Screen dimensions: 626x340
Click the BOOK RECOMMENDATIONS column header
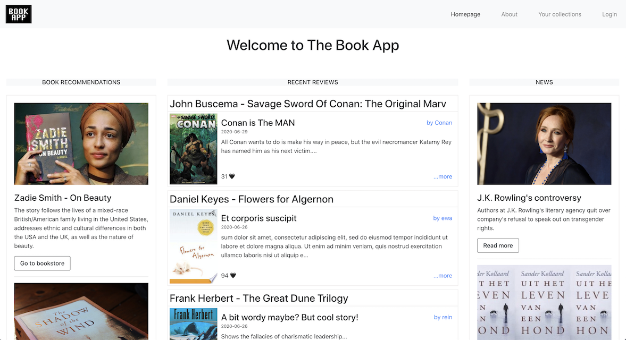click(x=81, y=82)
